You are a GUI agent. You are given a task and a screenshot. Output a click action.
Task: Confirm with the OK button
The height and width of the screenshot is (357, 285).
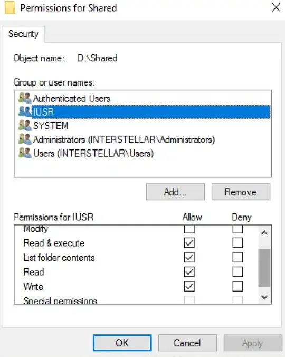[x=122, y=343]
